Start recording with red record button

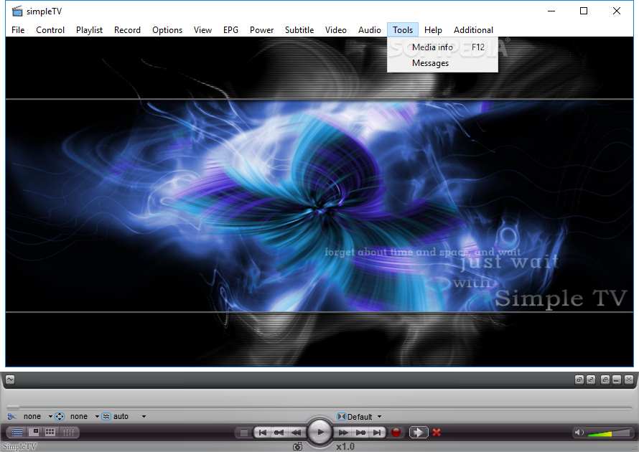pos(396,433)
